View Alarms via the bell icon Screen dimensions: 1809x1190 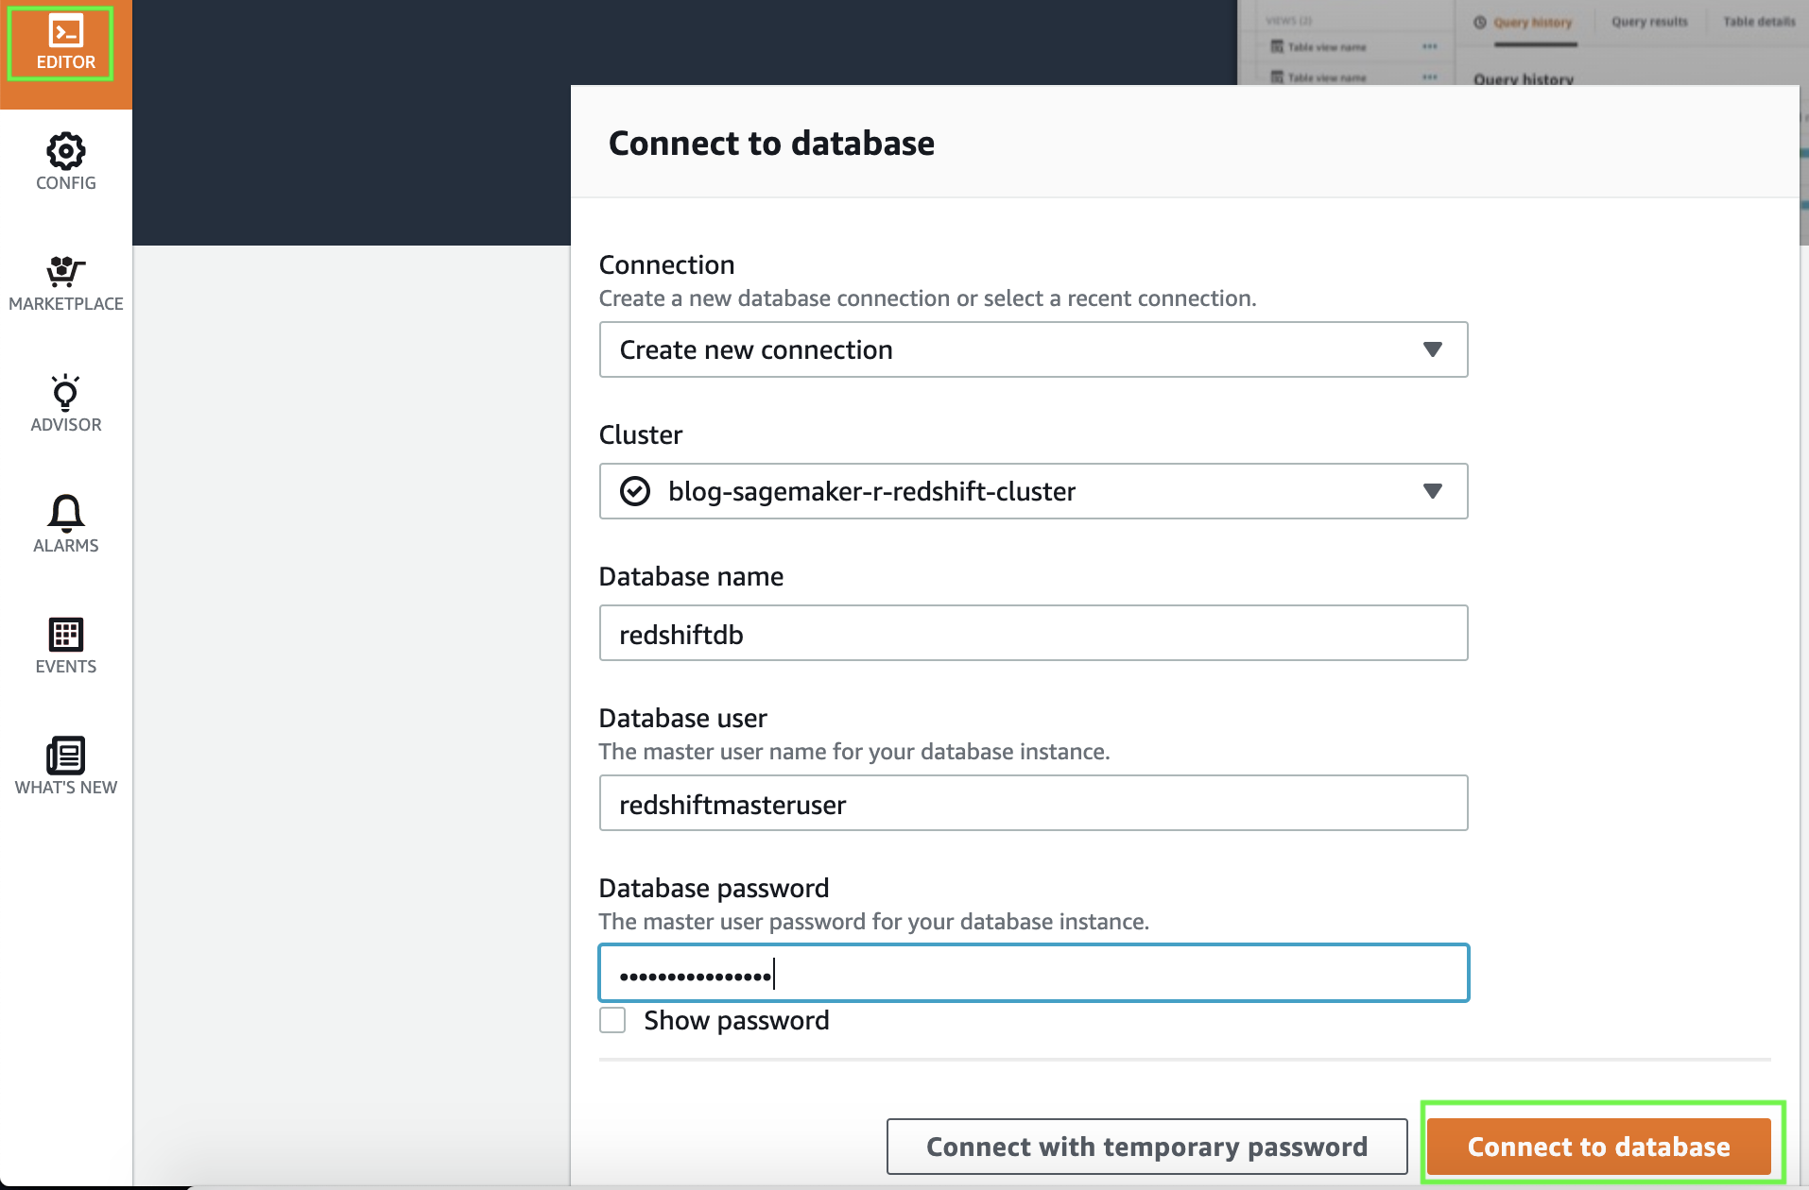(x=65, y=525)
